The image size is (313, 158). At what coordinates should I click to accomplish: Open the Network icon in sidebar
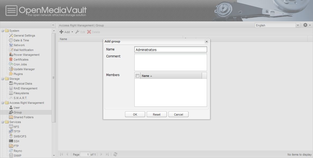click(x=11, y=45)
